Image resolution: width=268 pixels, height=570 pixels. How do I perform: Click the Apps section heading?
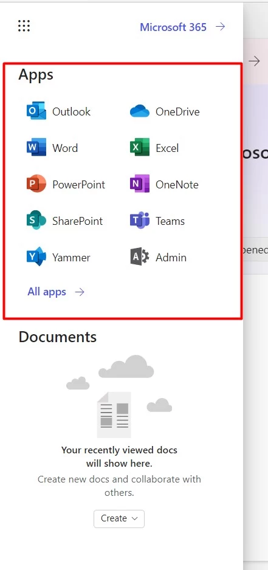(36, 75)
